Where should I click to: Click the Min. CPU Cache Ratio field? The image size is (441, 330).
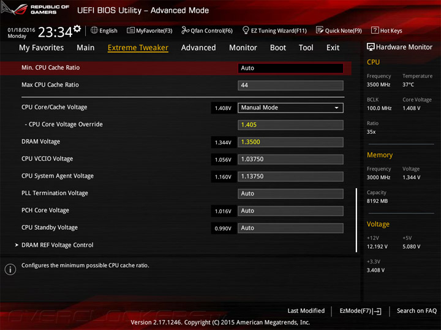(290, 68)
